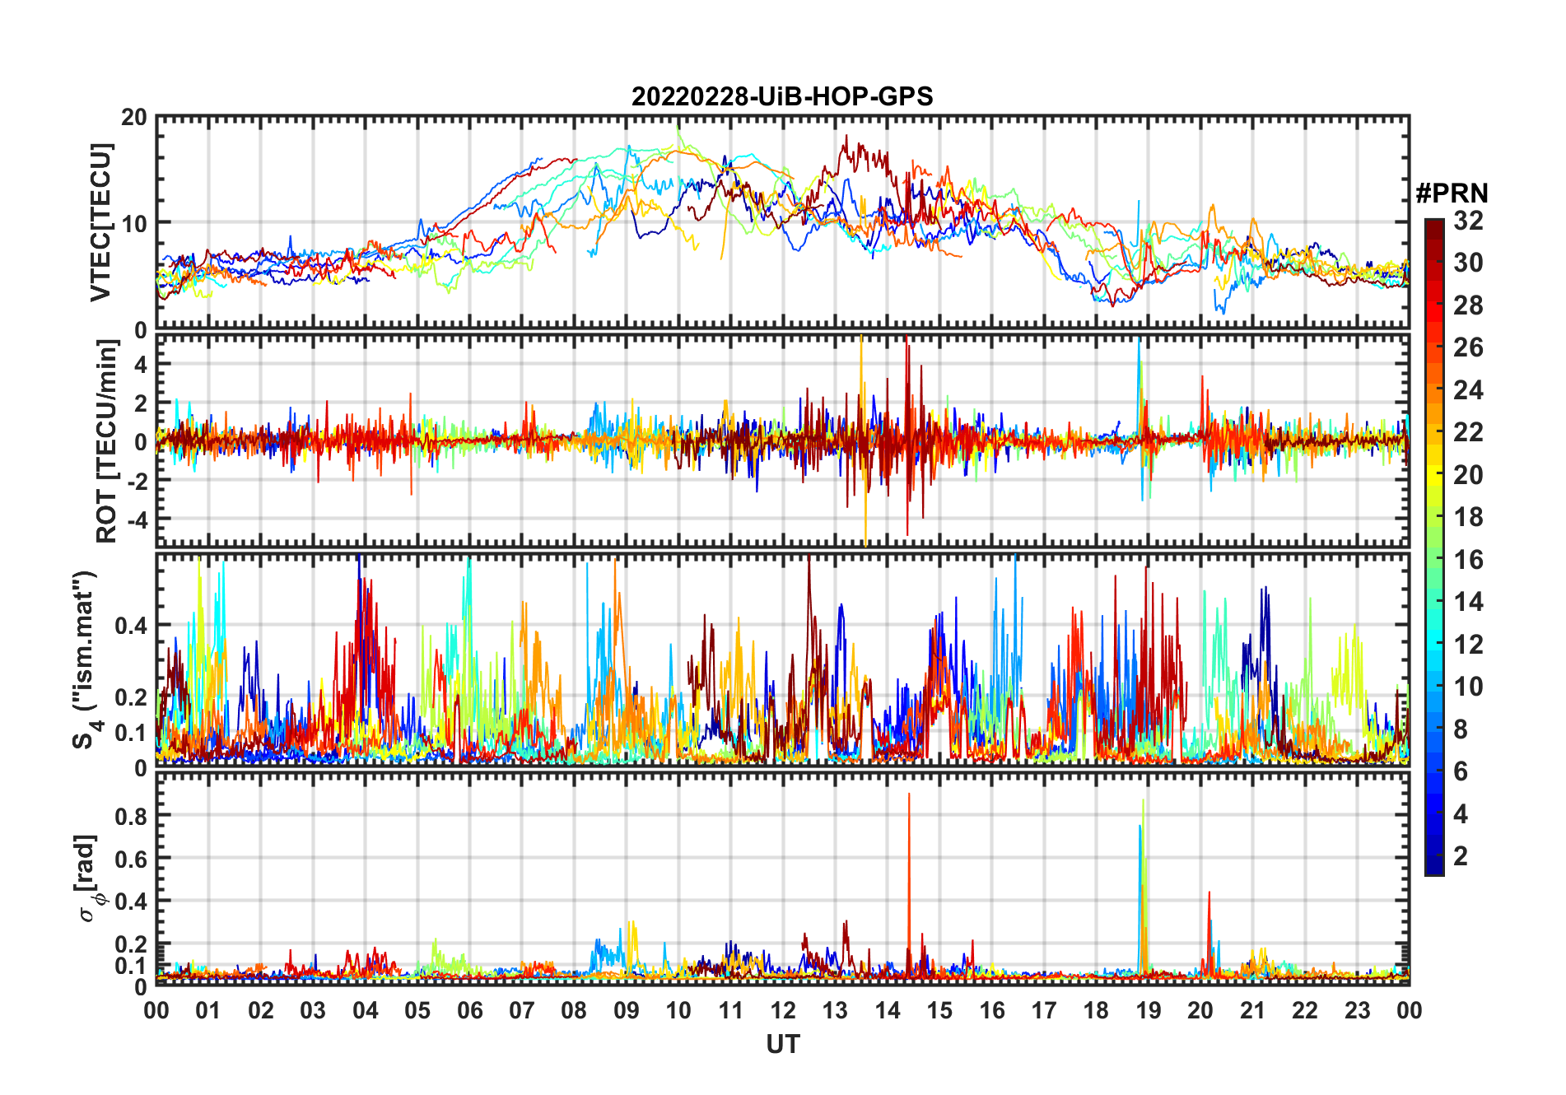Select the S4 axis label
The height and width of the screenshot is (1095, 1566).
point(86,659)
